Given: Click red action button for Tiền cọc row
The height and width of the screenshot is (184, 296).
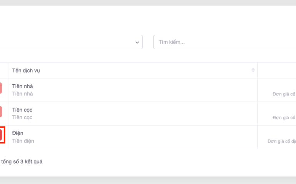Looking at the screenshot, I should coord(0,112).
